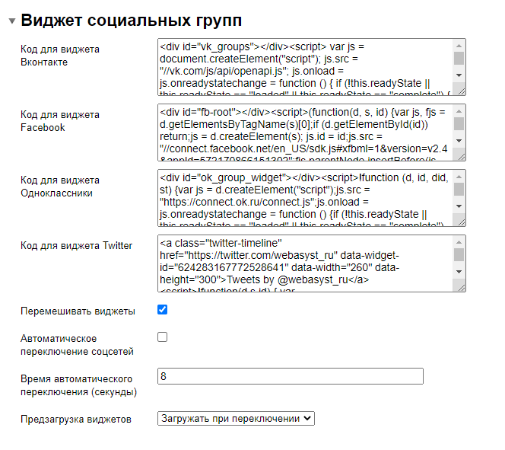Screen dimensions: 505x450
Task: Click scroll up arrow in Facebook code box
Action: coord(459,110)
